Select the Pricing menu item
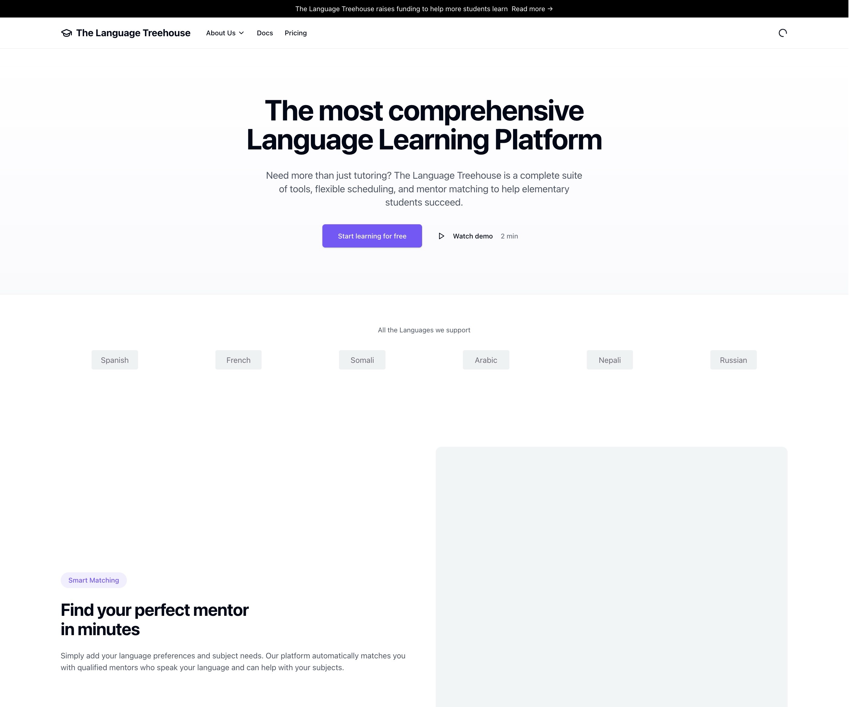This screenshot has height=707, width=849. [x=295, y=32]
